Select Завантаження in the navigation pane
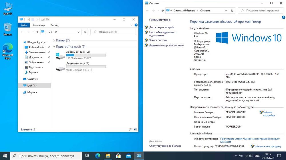This screenshot has width=286, height=160. (37, 52)
